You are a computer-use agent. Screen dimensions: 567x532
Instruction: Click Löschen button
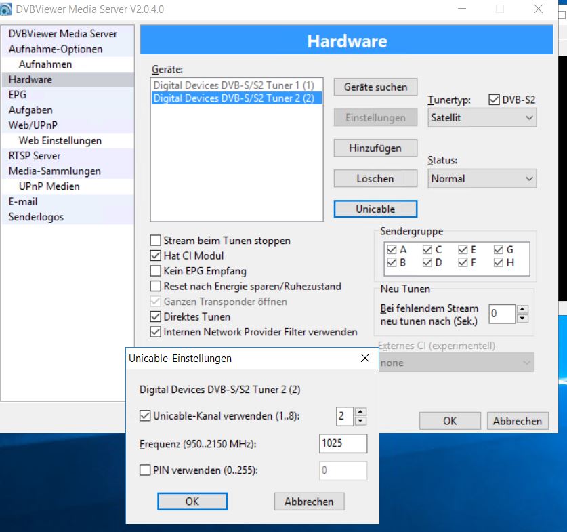(375, 179)
